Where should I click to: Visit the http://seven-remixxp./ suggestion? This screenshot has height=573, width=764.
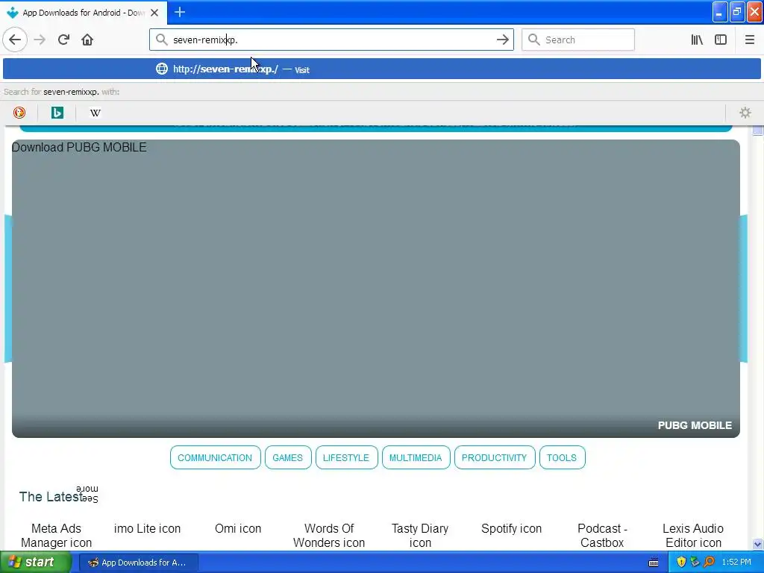381,69
